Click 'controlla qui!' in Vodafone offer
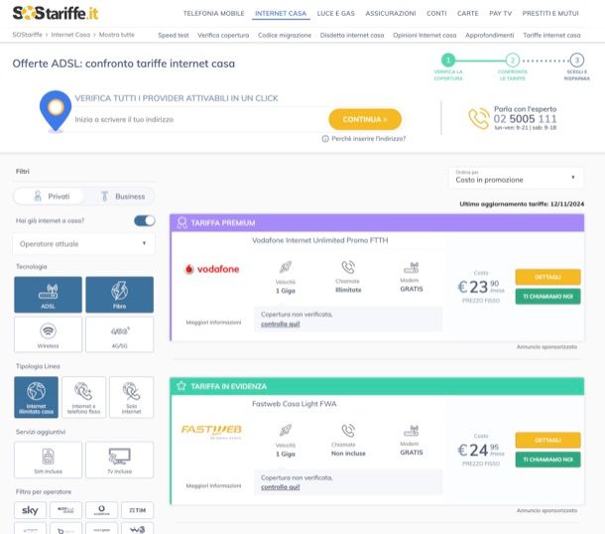The image size is (605, 534). click(x=281, y=324)
